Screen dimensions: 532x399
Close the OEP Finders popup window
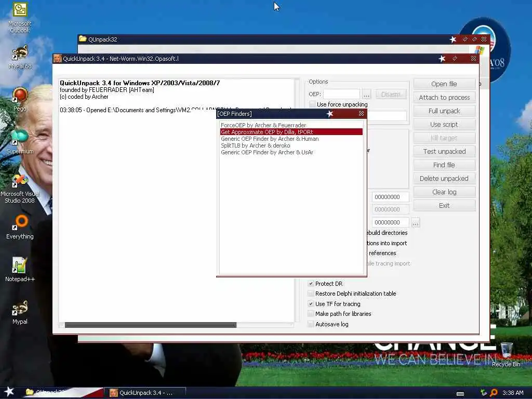[361, 114]
